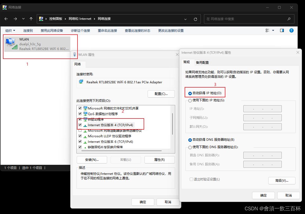Confirm WLAN 属性 with 确定
The width and height of the screenshot is (305, 214).
click(143, 202)
